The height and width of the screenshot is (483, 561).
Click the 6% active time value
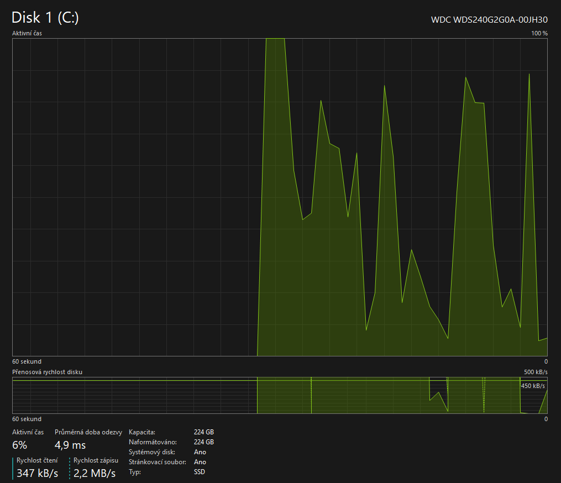point(20,445)
